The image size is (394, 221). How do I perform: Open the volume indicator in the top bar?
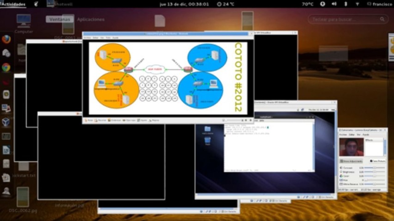pos(334,4)
